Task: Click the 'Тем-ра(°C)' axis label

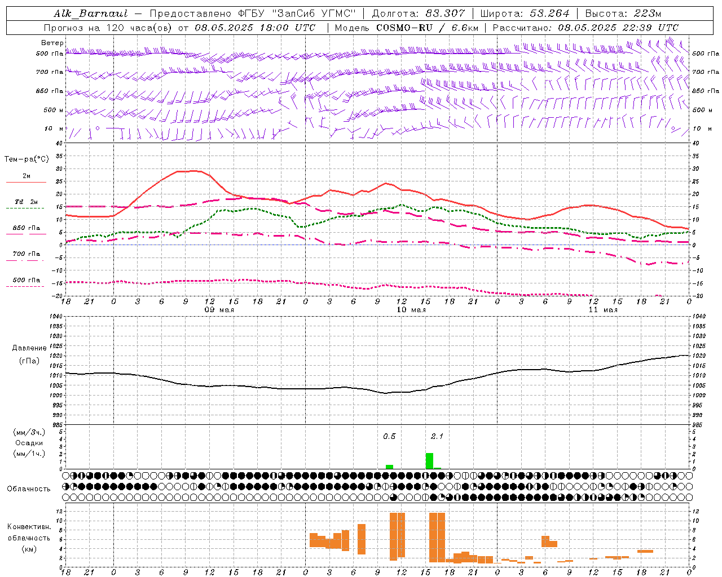Action: (27, 159)
